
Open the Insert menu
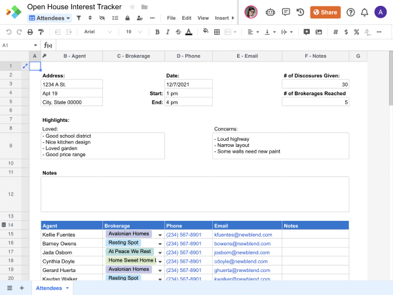[222, 18]
